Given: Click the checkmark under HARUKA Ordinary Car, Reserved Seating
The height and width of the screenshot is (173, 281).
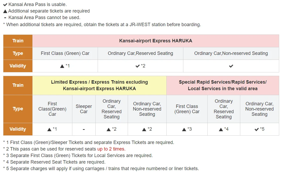Looking at the screenshot, I should 138,66.
